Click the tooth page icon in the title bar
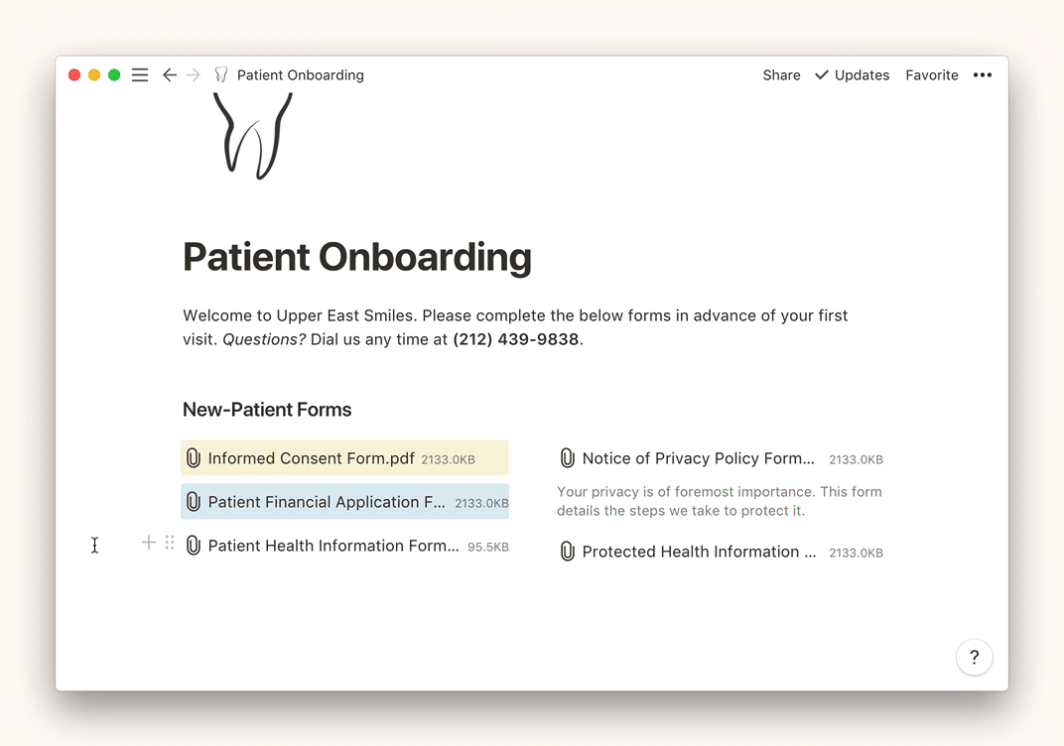 tap(221, 75)
